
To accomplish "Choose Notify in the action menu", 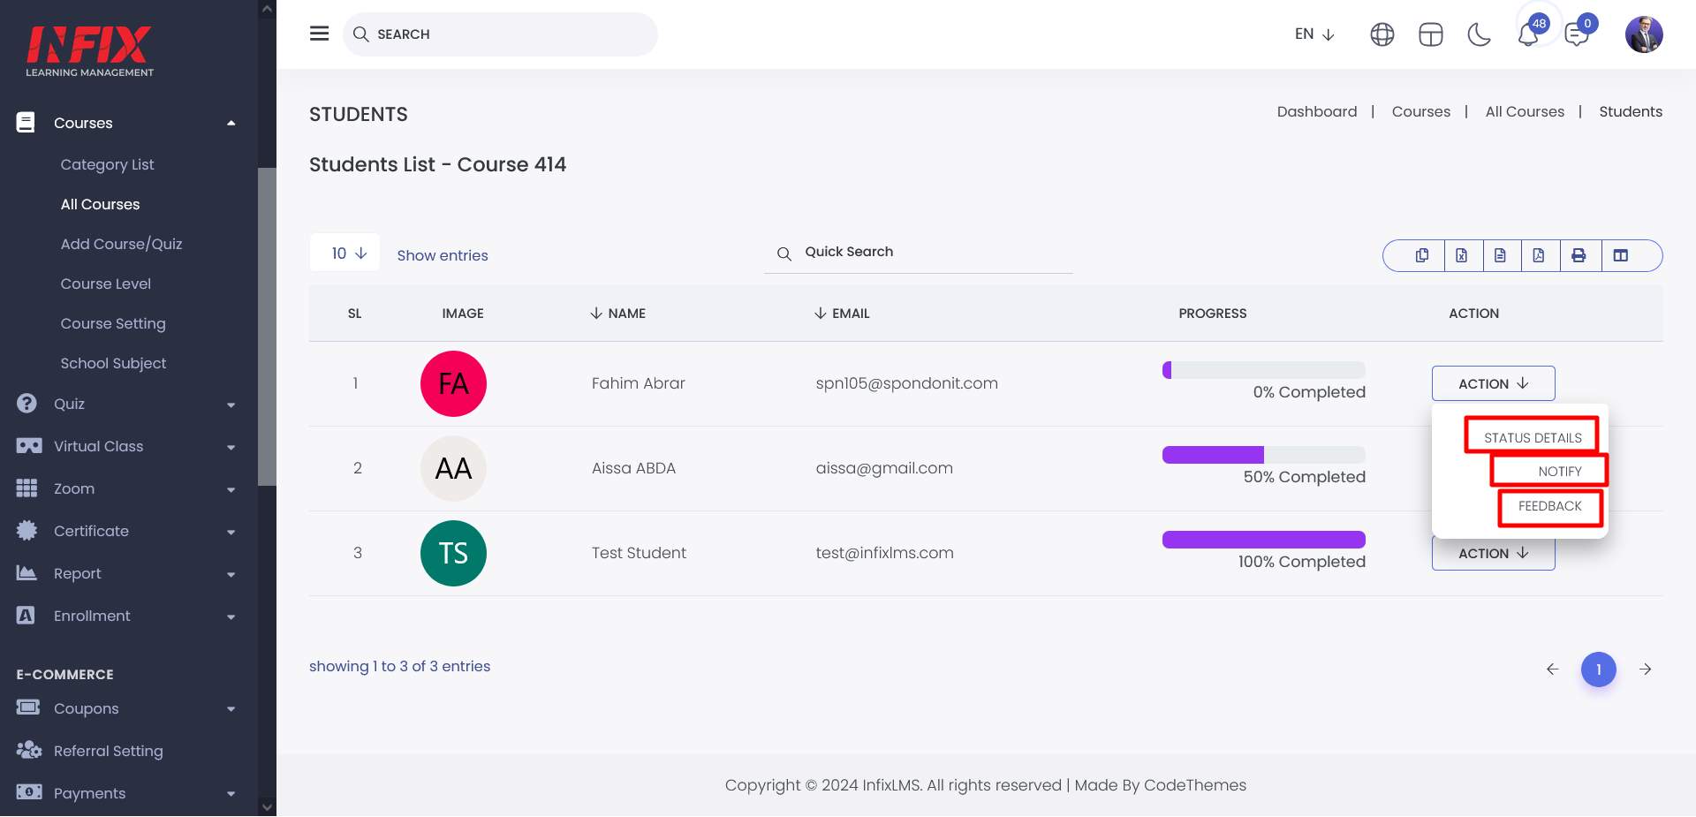I will 1559,471.
